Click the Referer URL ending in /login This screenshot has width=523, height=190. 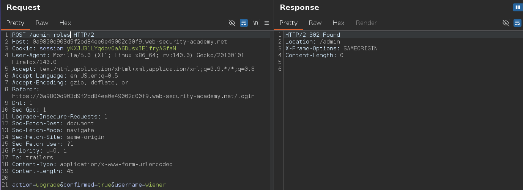click(x=133, y=96)
